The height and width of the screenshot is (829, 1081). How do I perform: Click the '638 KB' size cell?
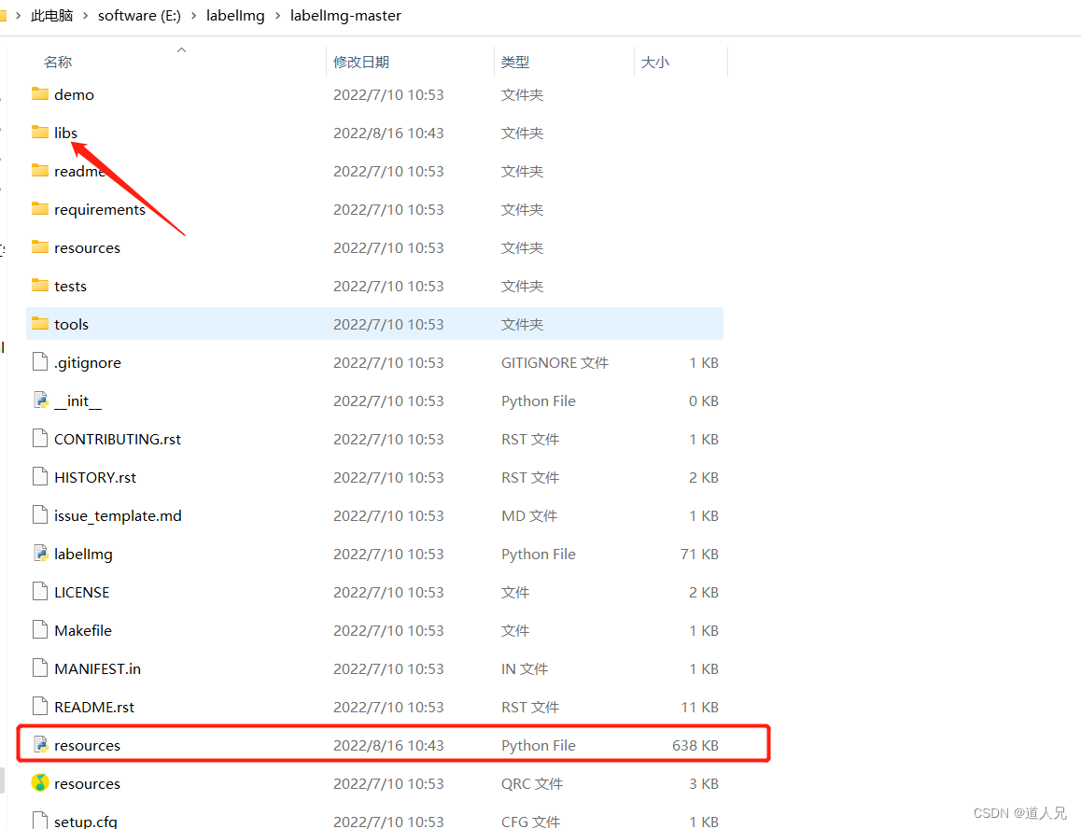[695, 746]
